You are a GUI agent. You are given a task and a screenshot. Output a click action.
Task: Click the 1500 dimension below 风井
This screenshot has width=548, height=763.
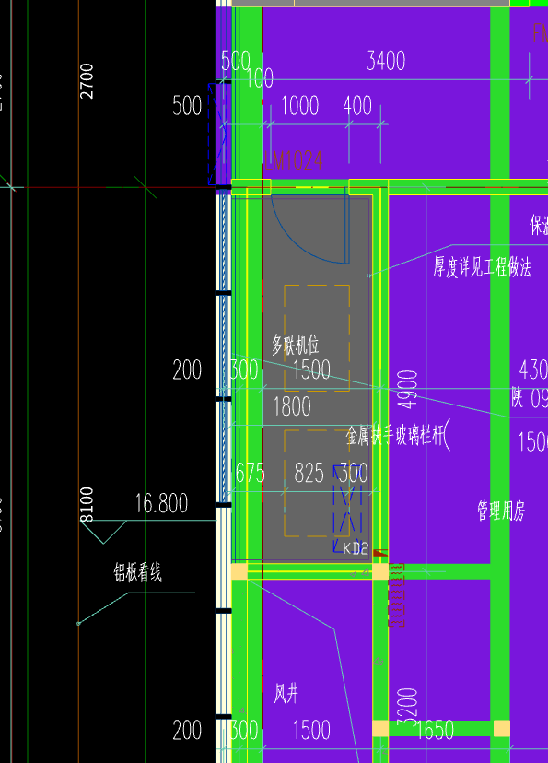pyautogui.click(x=311, y=730)
